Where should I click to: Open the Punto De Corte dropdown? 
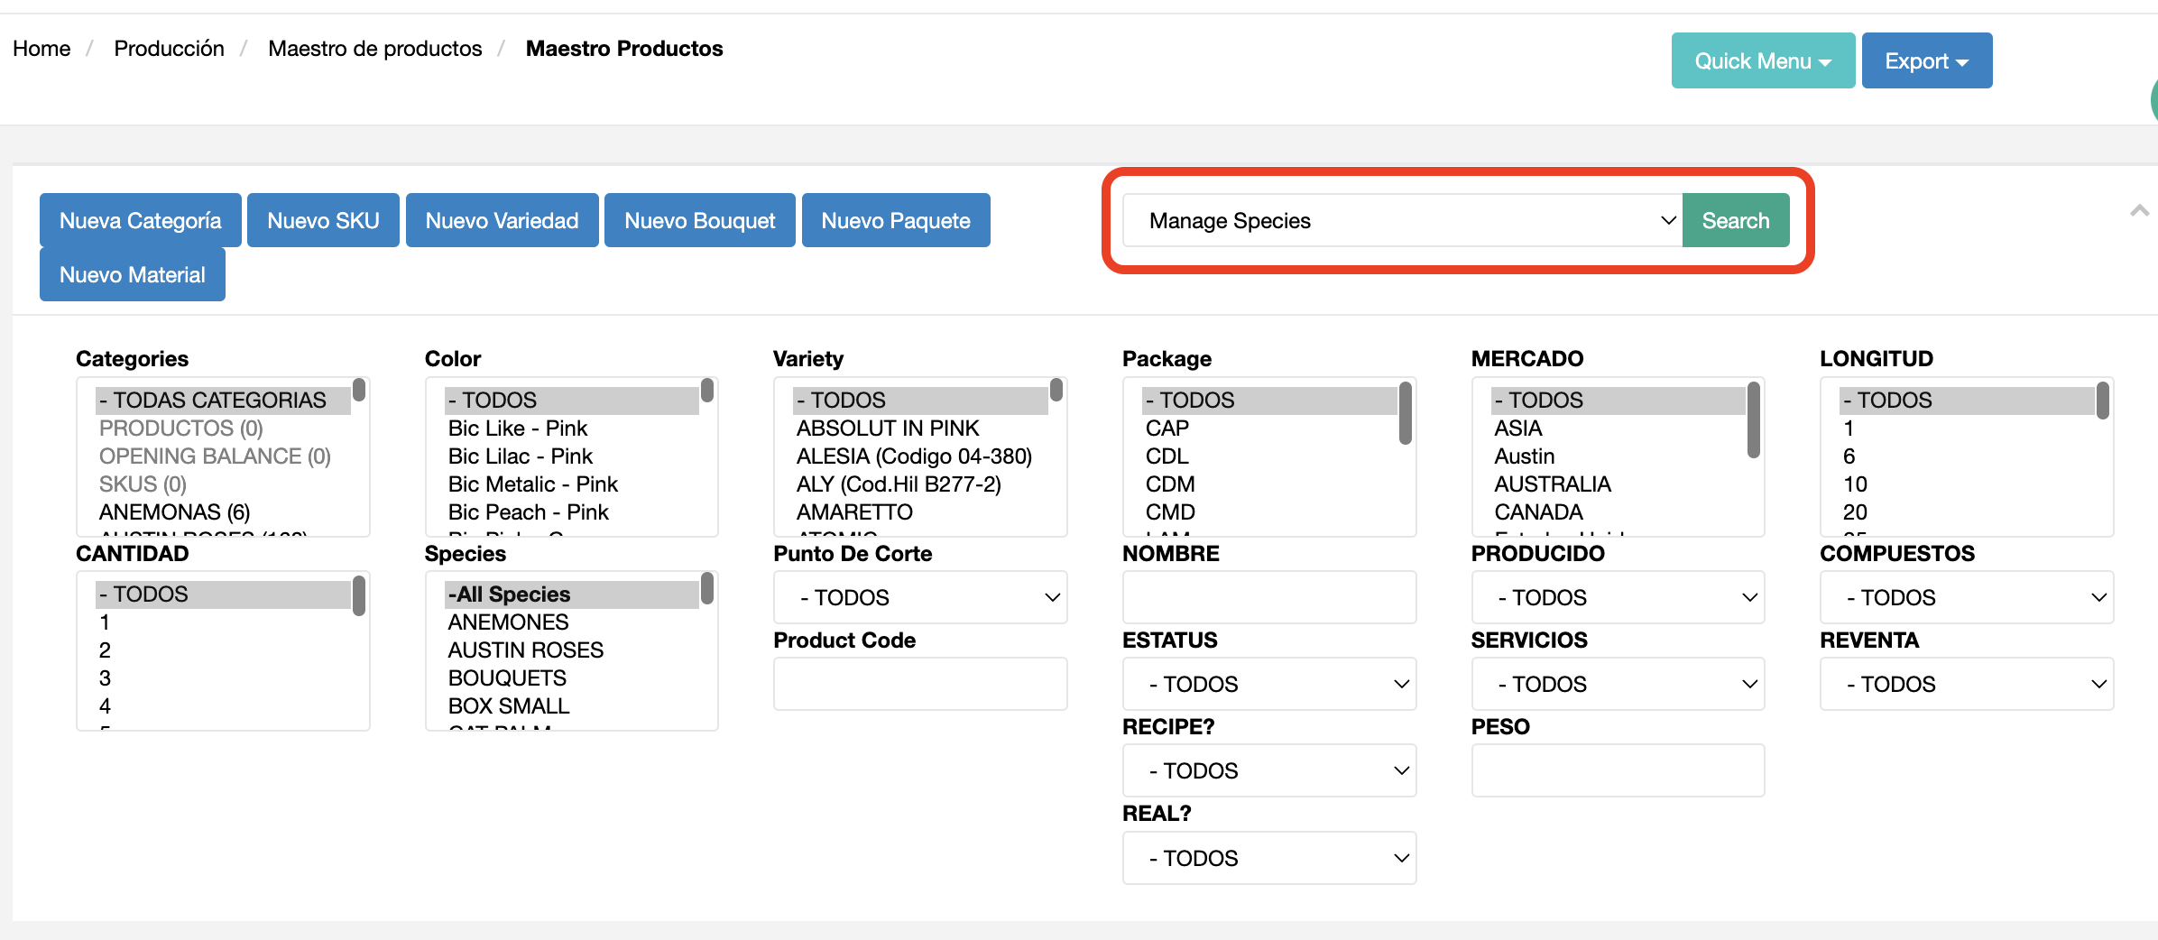pos(919,597)
